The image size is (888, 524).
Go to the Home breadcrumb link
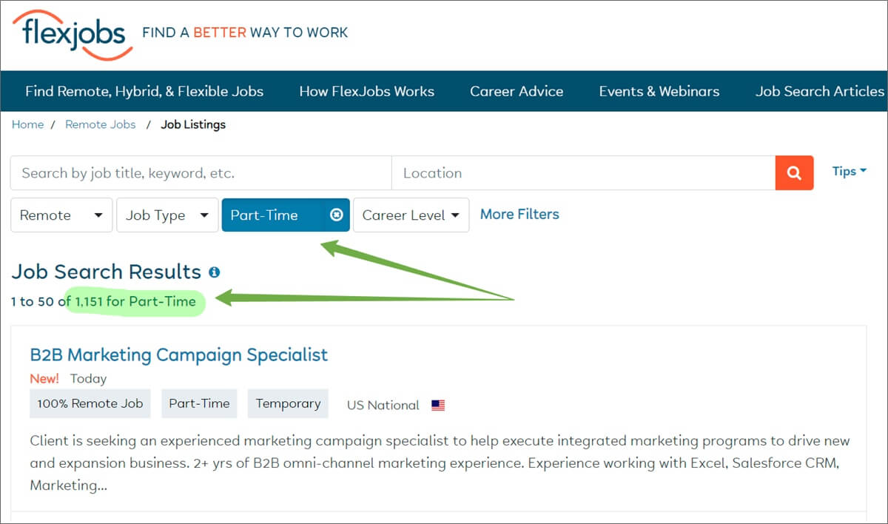point(27,124)
